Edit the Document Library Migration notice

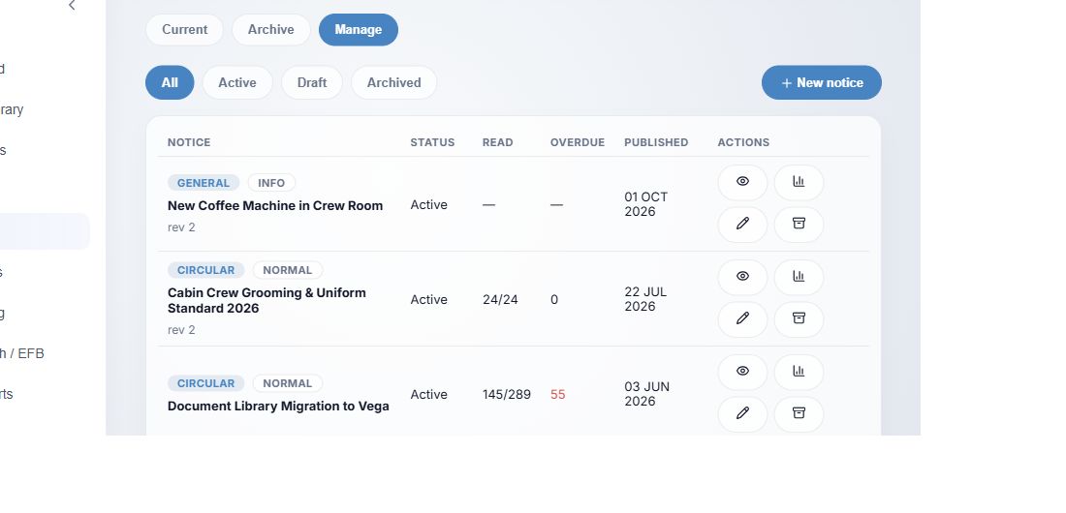point(742,414)
